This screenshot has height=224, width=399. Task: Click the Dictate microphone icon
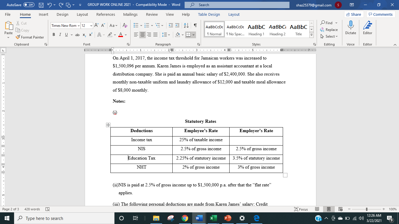pyautogui.click(x=351, y=25)
